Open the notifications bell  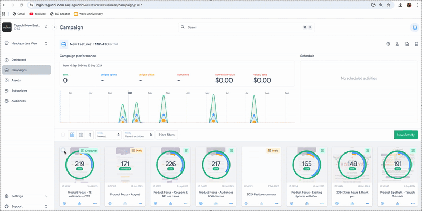tap(414, 27)
